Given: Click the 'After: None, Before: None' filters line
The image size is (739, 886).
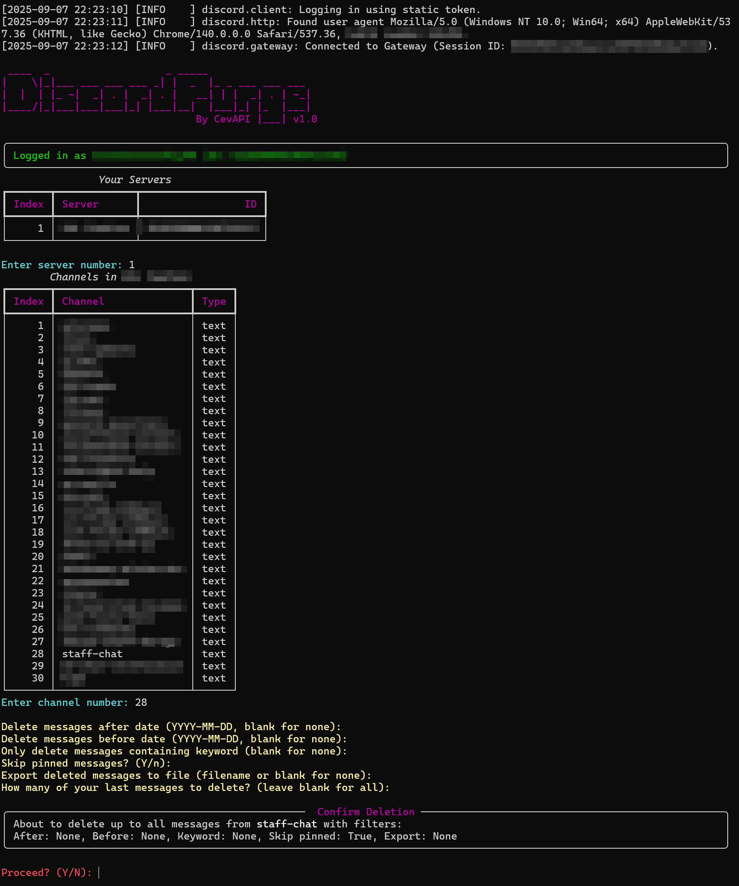Looking at the screenshot, I should point(235,836).
